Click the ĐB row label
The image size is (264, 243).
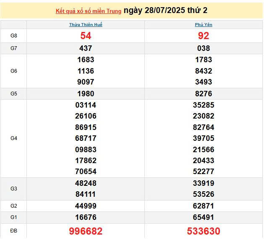pyautogui.click(x=13, y=230)
